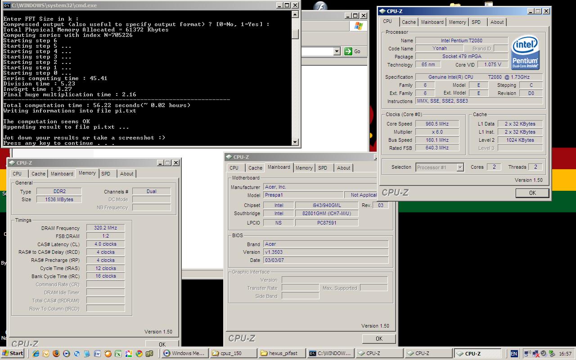Viewport: 576px width, 360px height.
Task: Click the cmd.exe title bar icon
Action: [x=6, y=5]
